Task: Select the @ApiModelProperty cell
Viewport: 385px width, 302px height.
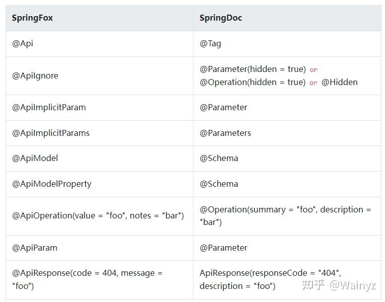Action: (52, 184)
